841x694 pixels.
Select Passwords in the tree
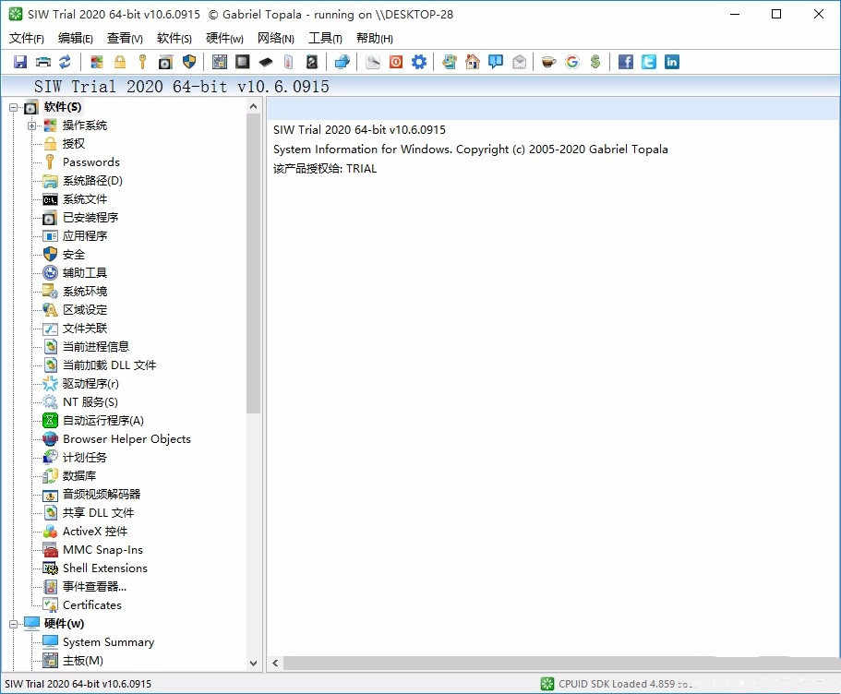point(91,162)
